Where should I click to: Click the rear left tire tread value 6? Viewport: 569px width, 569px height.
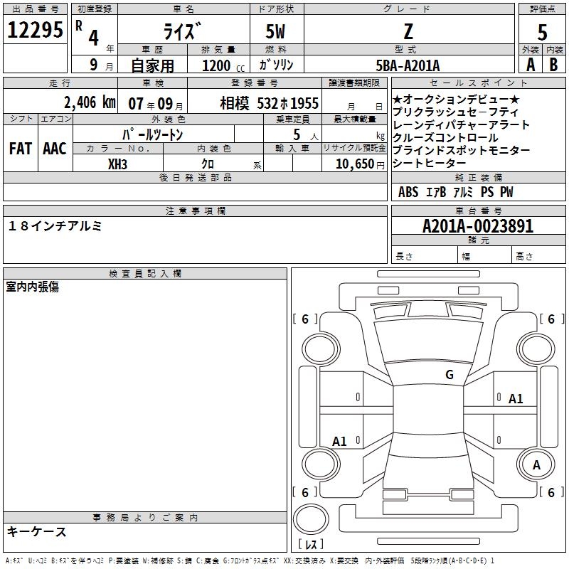coord(305,492)
